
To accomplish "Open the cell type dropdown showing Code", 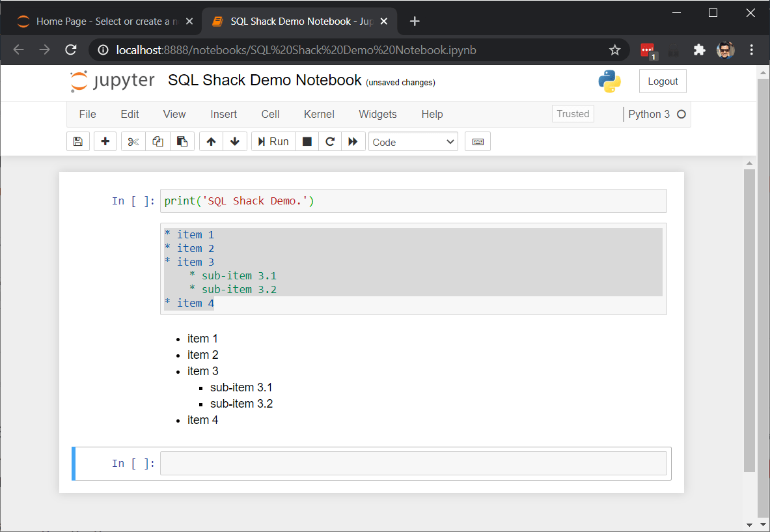I will [413, 141].
